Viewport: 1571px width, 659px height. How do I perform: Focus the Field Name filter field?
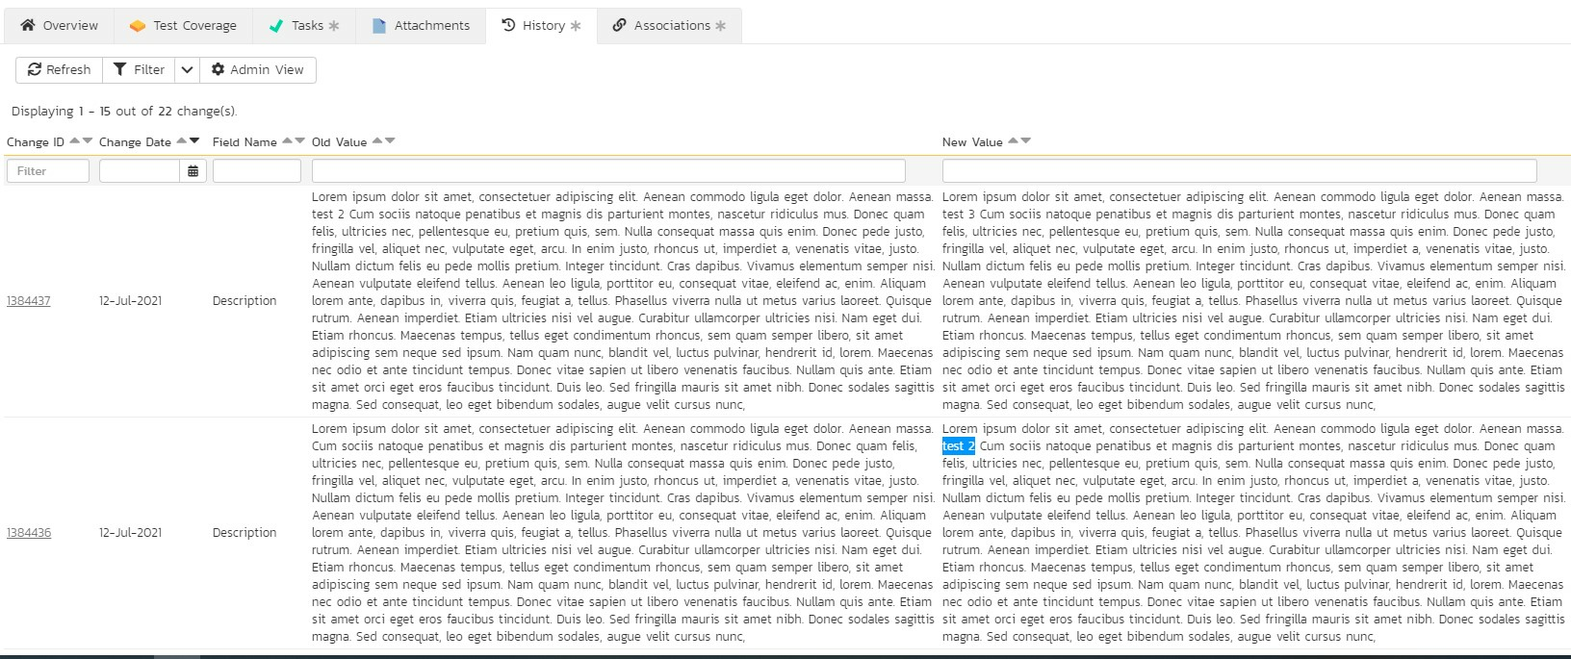(257, 171)
